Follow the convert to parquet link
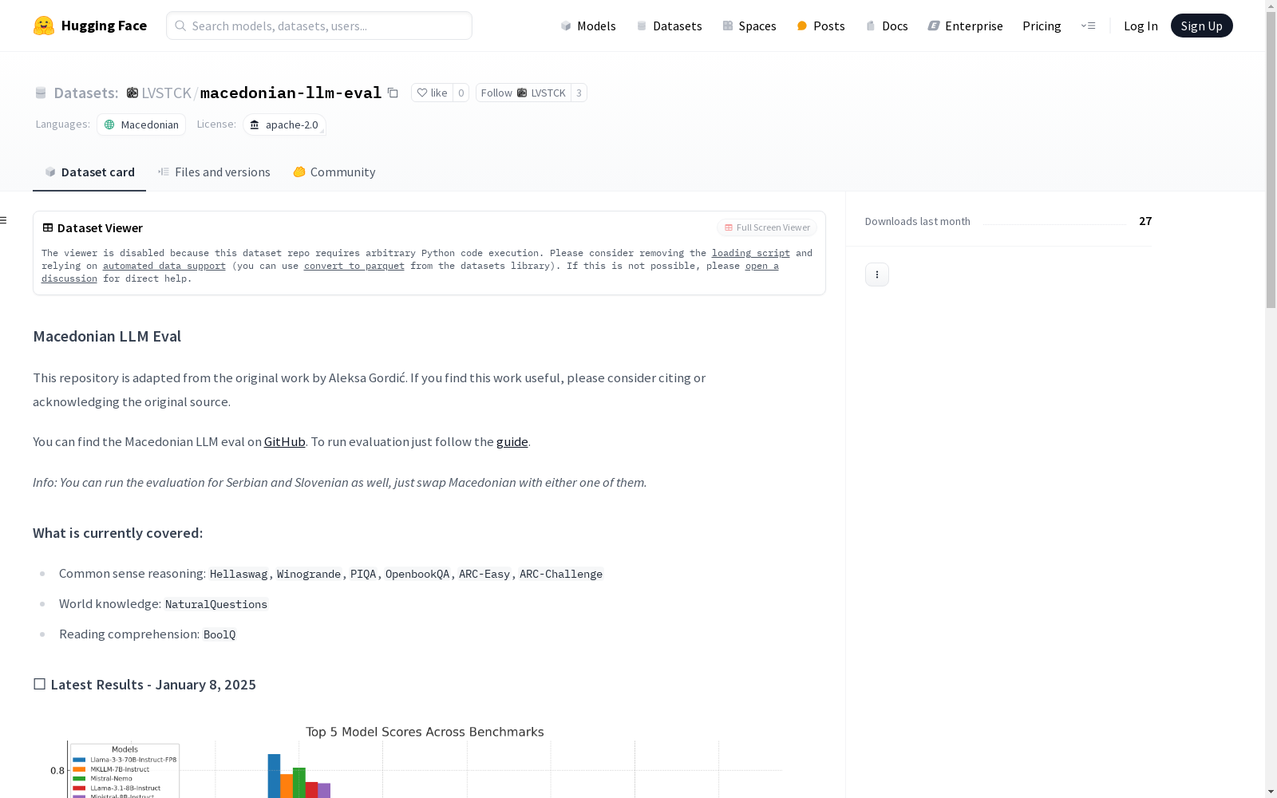1277x798 pixels. [354, 266]
